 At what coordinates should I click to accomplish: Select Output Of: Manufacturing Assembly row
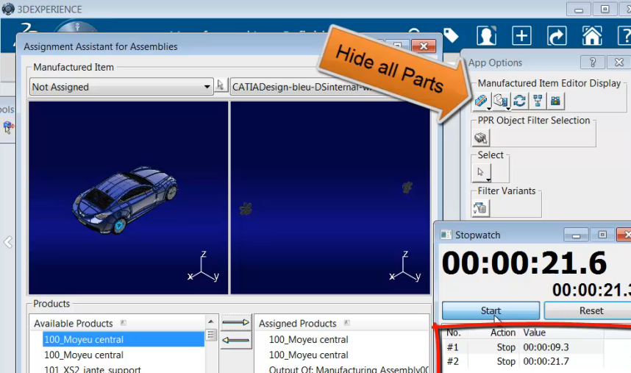tap(349, 369)
